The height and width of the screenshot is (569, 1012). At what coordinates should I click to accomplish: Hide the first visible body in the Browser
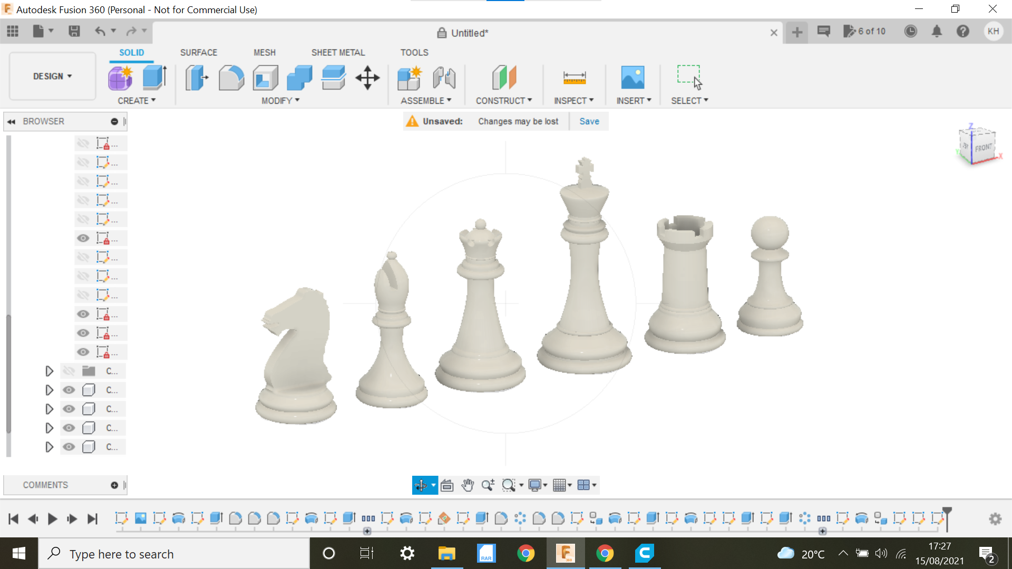(x=69, y=390)
